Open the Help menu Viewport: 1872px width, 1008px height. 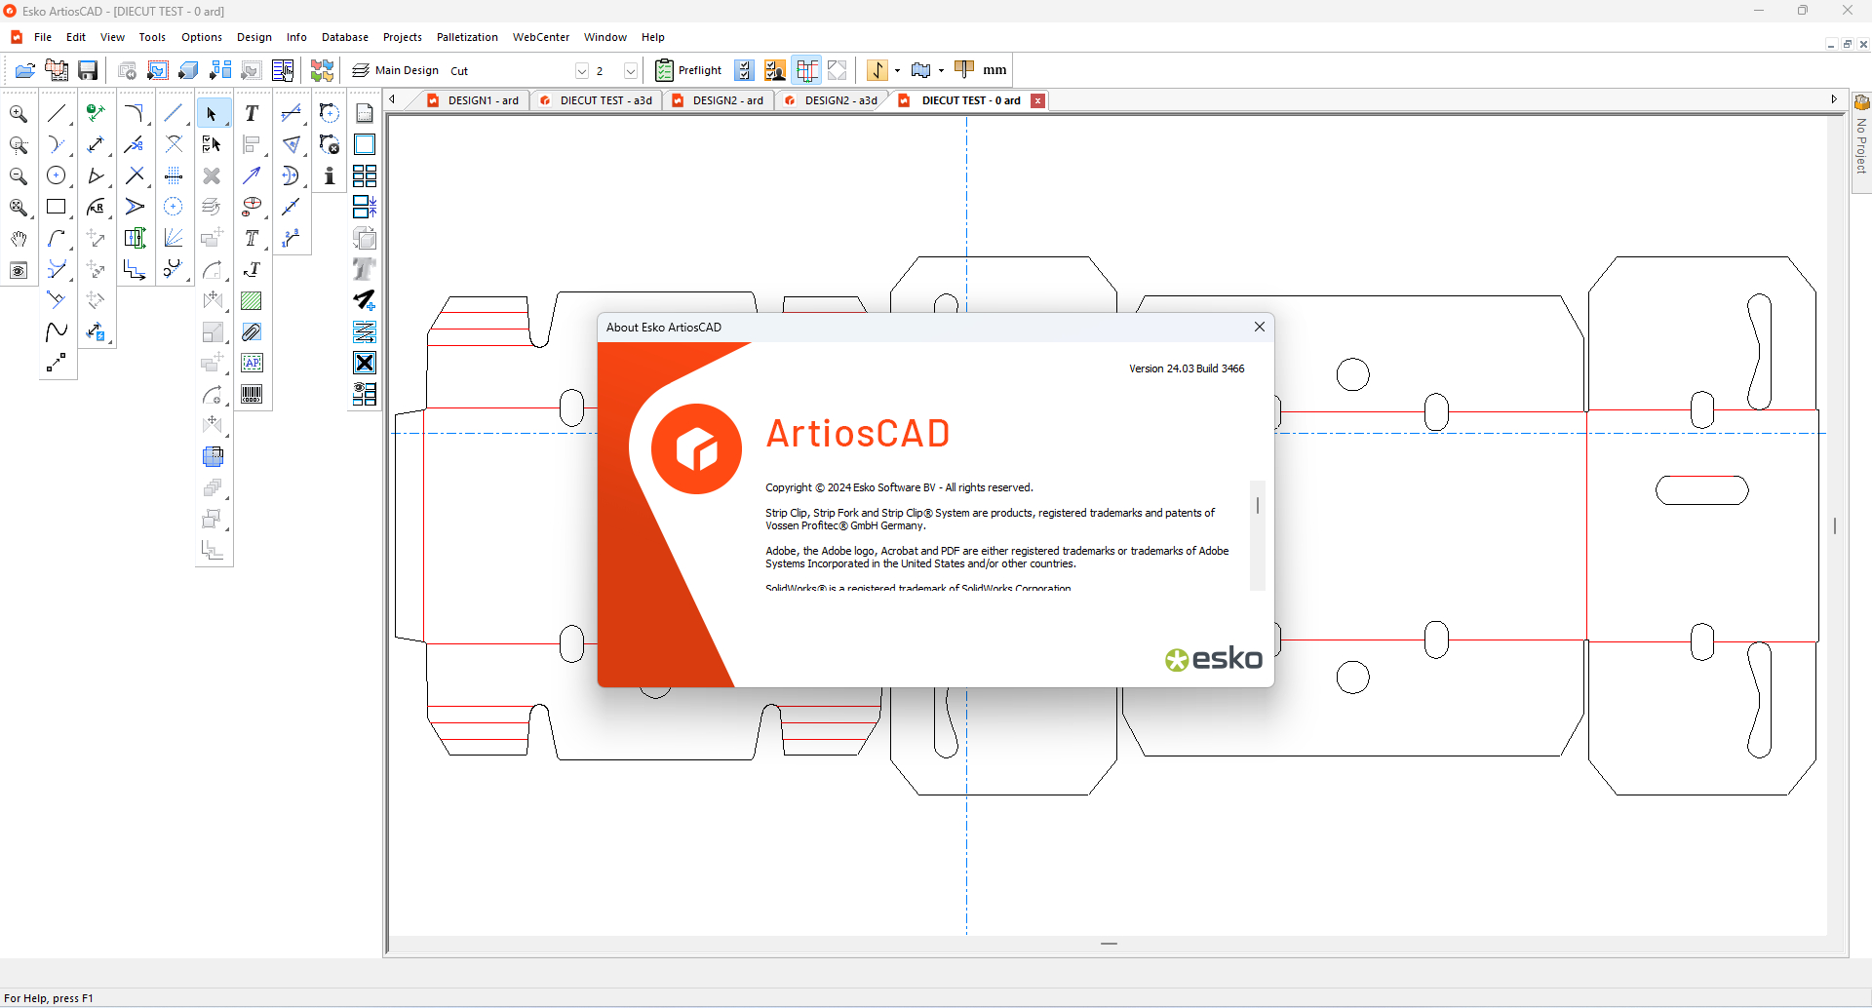653,37
